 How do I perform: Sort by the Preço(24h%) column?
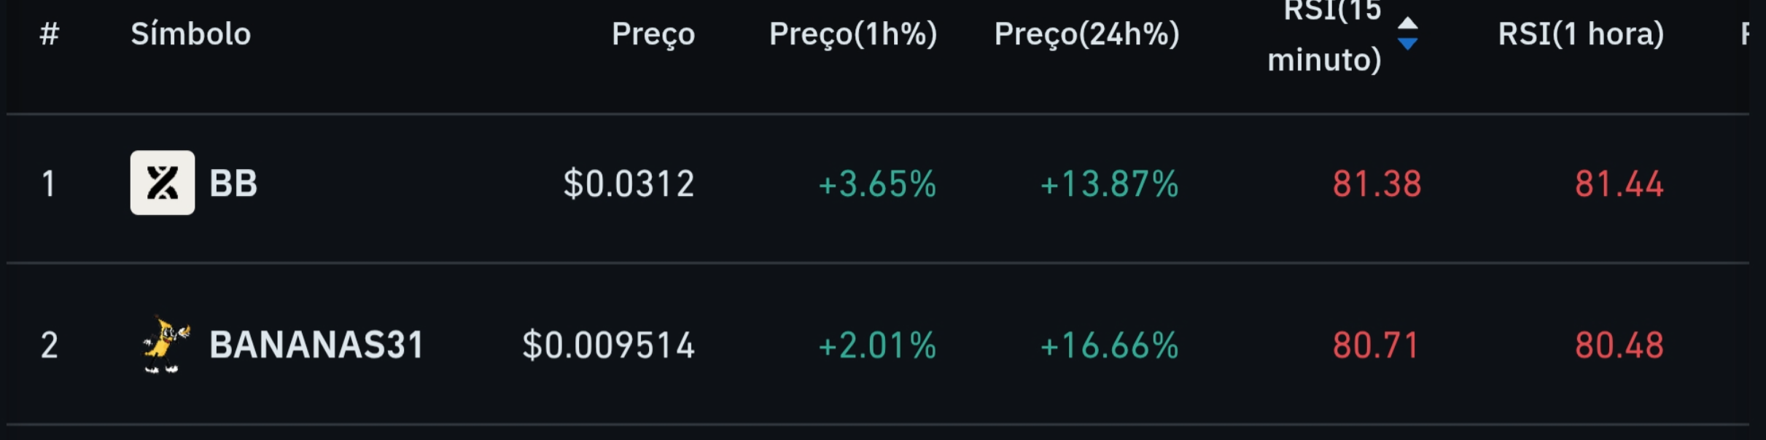click(x=1086, y=34)
